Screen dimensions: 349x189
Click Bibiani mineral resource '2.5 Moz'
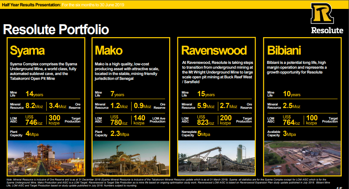coord(291,105)
